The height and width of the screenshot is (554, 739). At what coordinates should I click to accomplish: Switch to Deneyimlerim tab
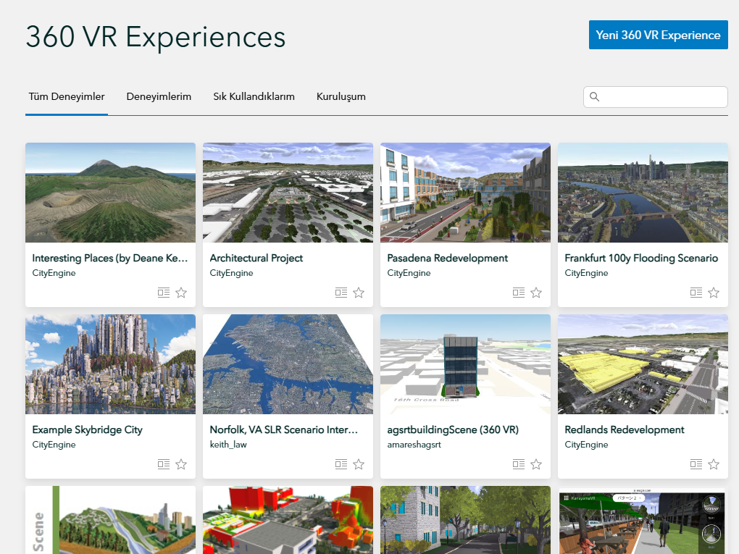pos(159,96)
